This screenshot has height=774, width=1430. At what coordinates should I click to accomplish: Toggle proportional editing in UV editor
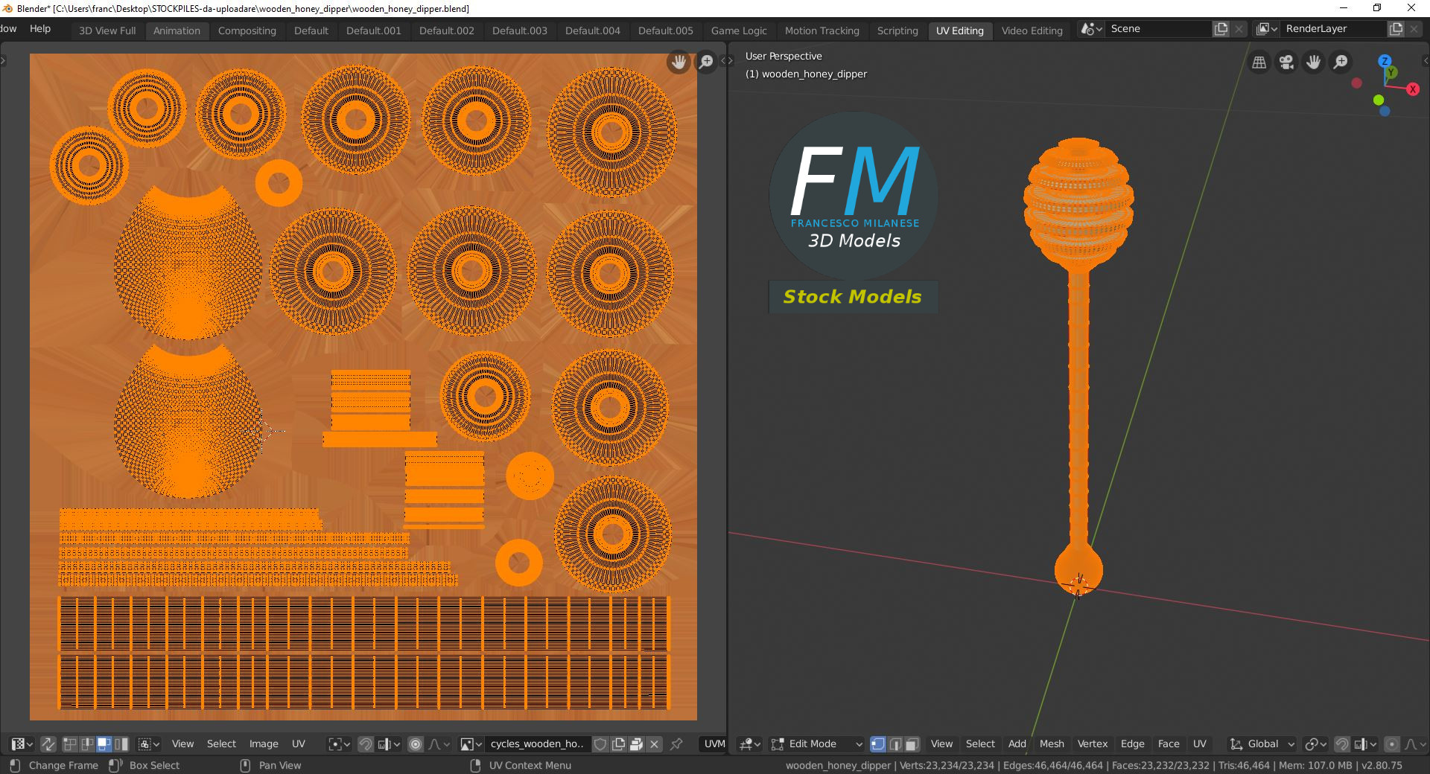tap(416, 743)
